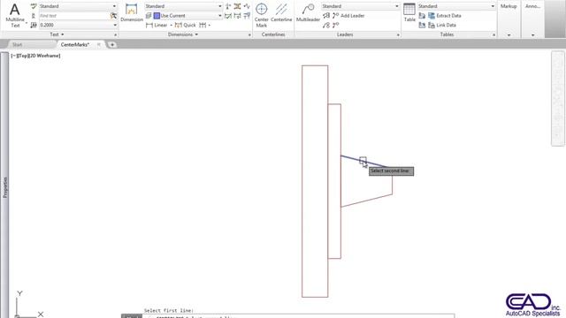Screen dimensions: 566x318
Task: Select the Table tool
Action: point(409,13)
